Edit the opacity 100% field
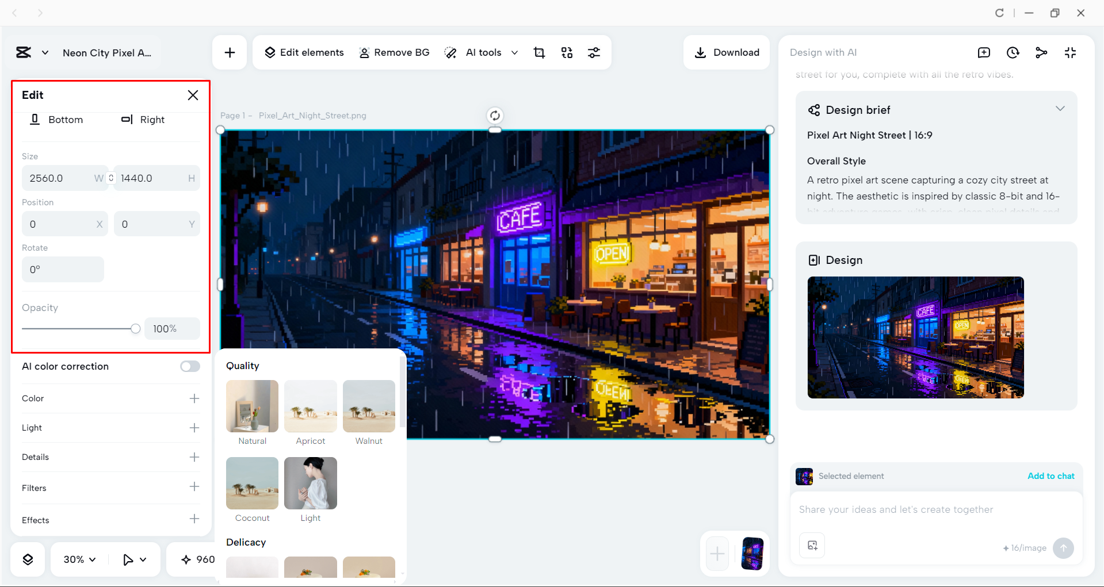This screenshot has height=587, width=1104. [x=172, y=329]
